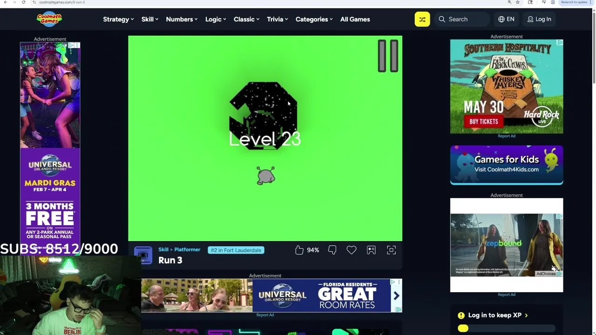
Task: Click Log in to keep XP
Action: click(x=498, y=315)
